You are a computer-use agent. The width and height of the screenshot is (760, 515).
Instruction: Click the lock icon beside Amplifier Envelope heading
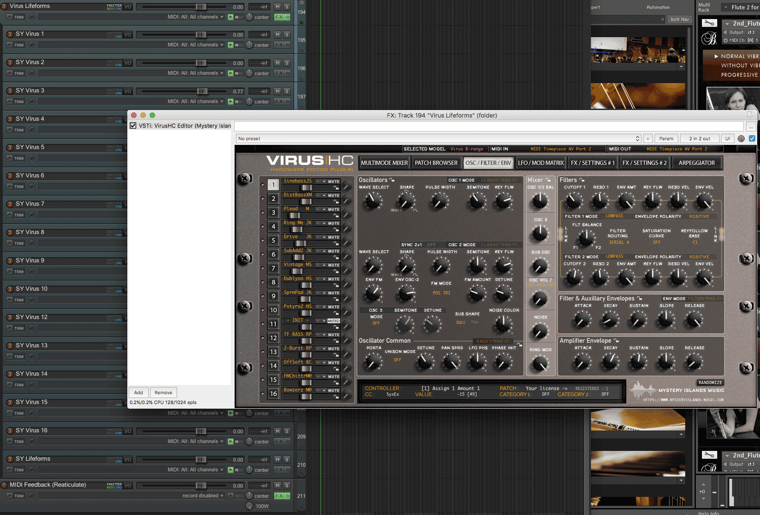(x=616, y=341)
